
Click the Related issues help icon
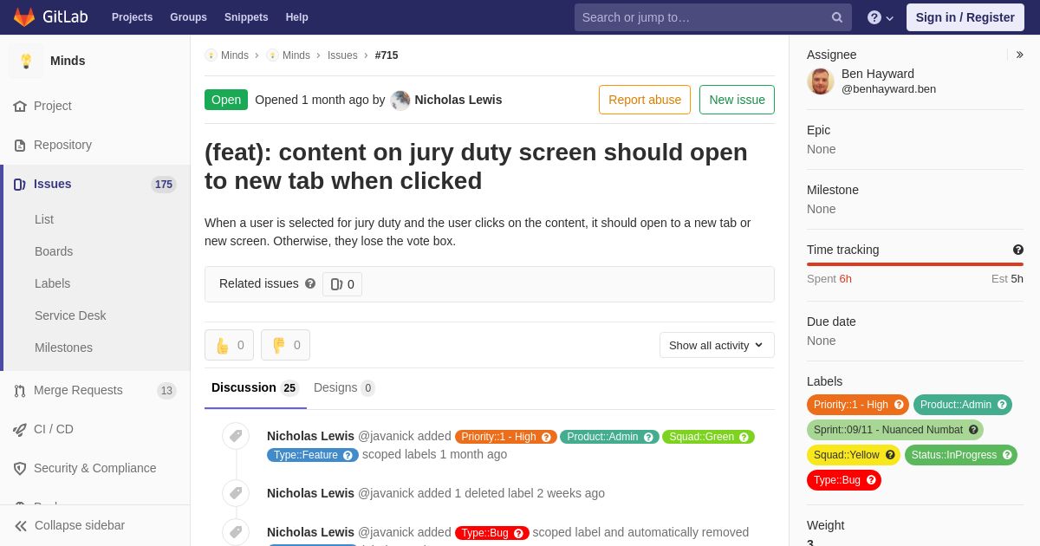coord(310,283)
